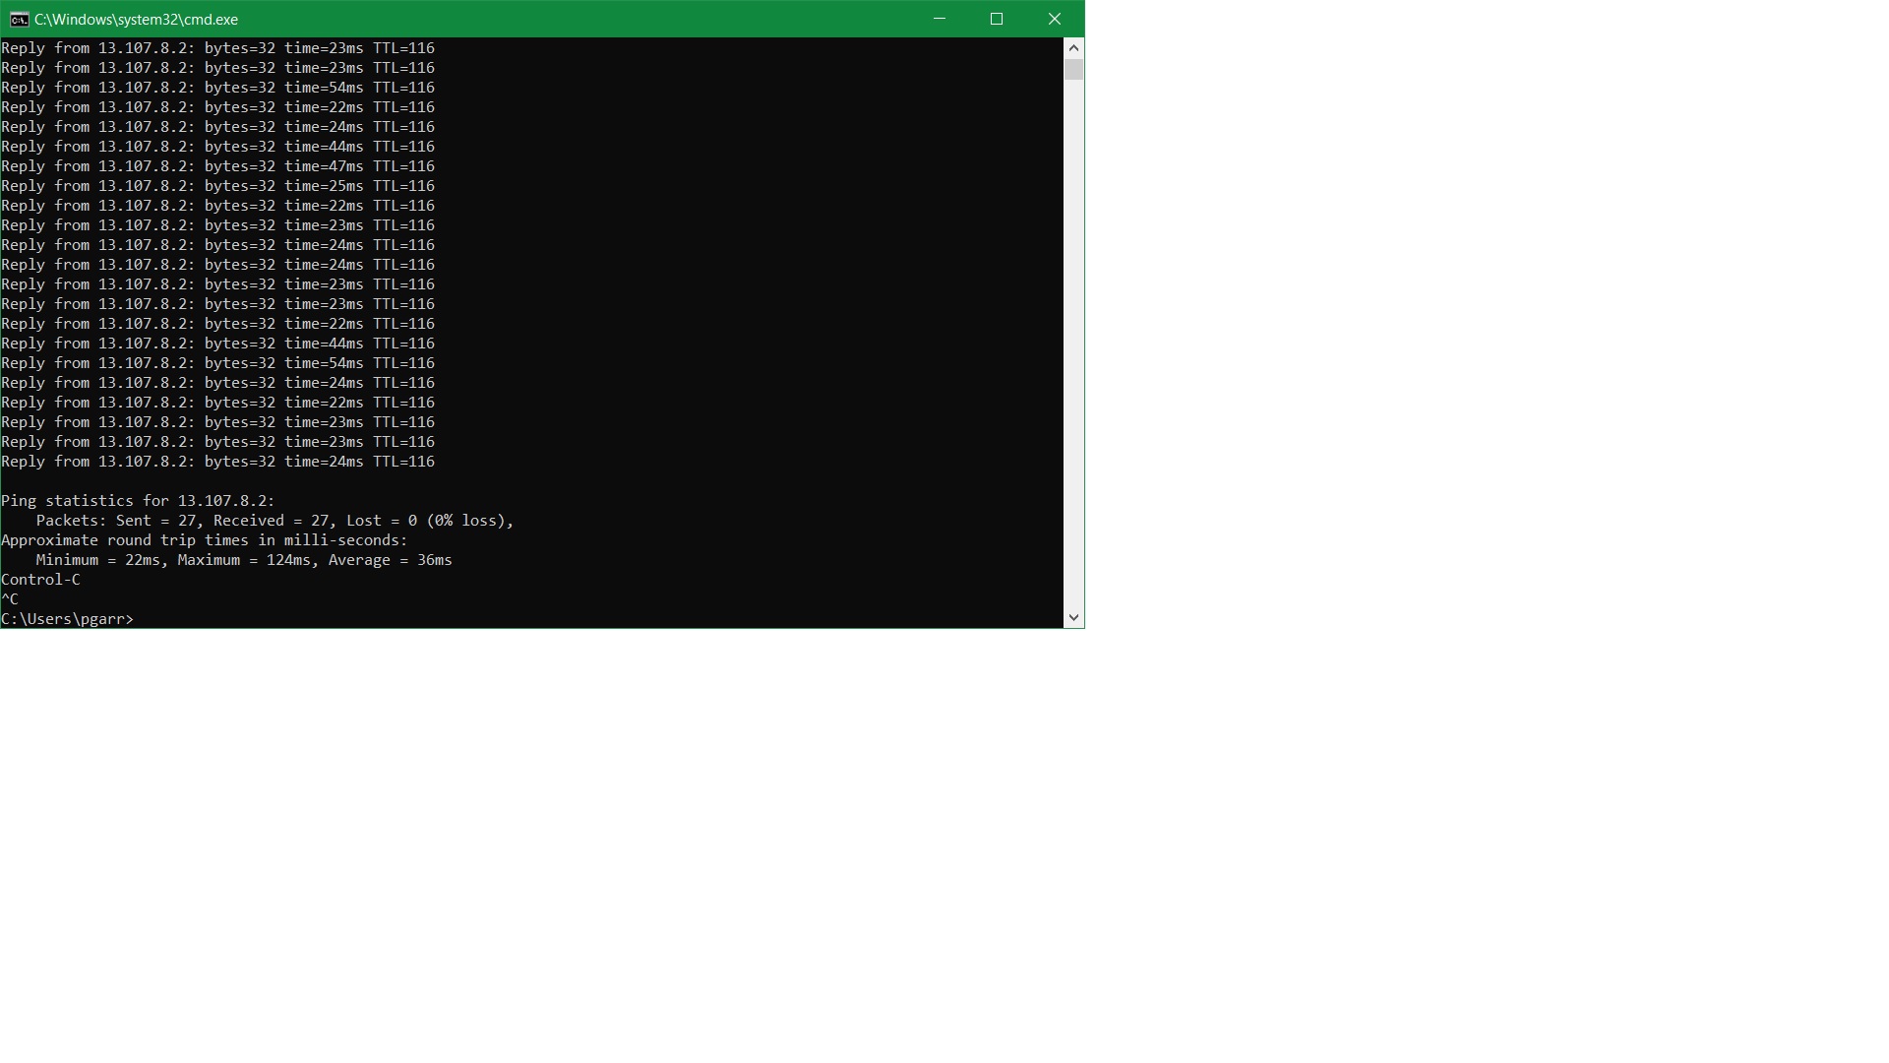The height and width of the screenshot is (1063, 1889).
Task: Click the 'Approximate round trip times' line
Action: pos(204,540)
